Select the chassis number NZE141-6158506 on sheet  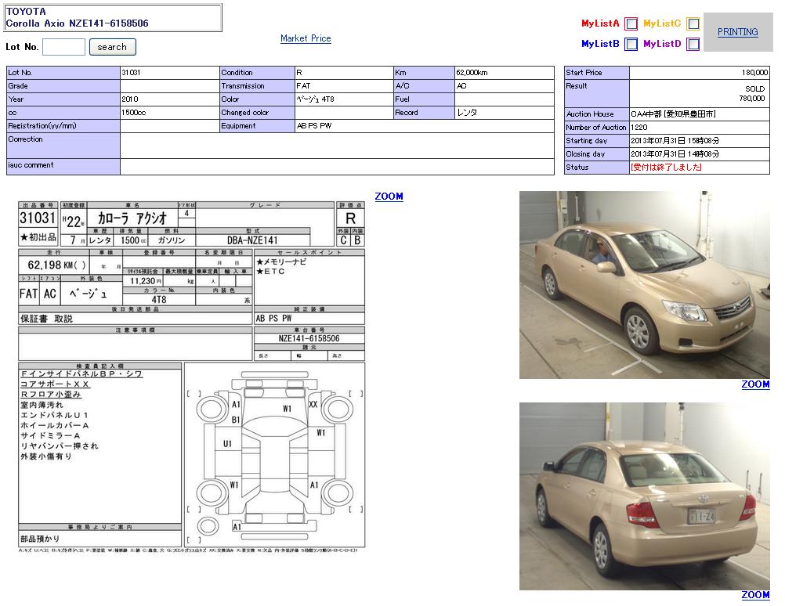pos(309,338)
